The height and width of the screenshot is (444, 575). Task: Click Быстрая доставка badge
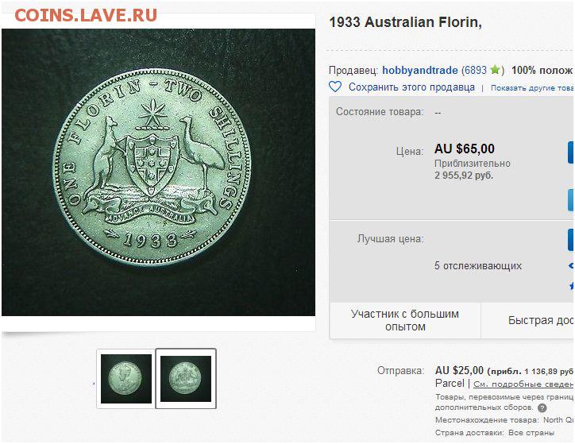click(528, 320)
